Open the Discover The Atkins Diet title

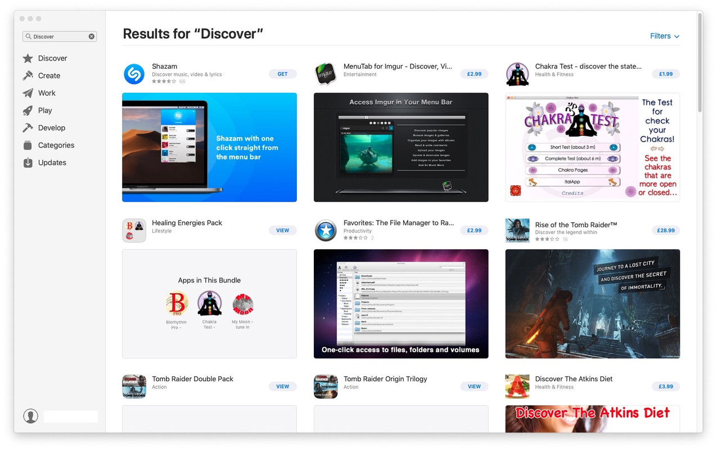click(574, 379)
